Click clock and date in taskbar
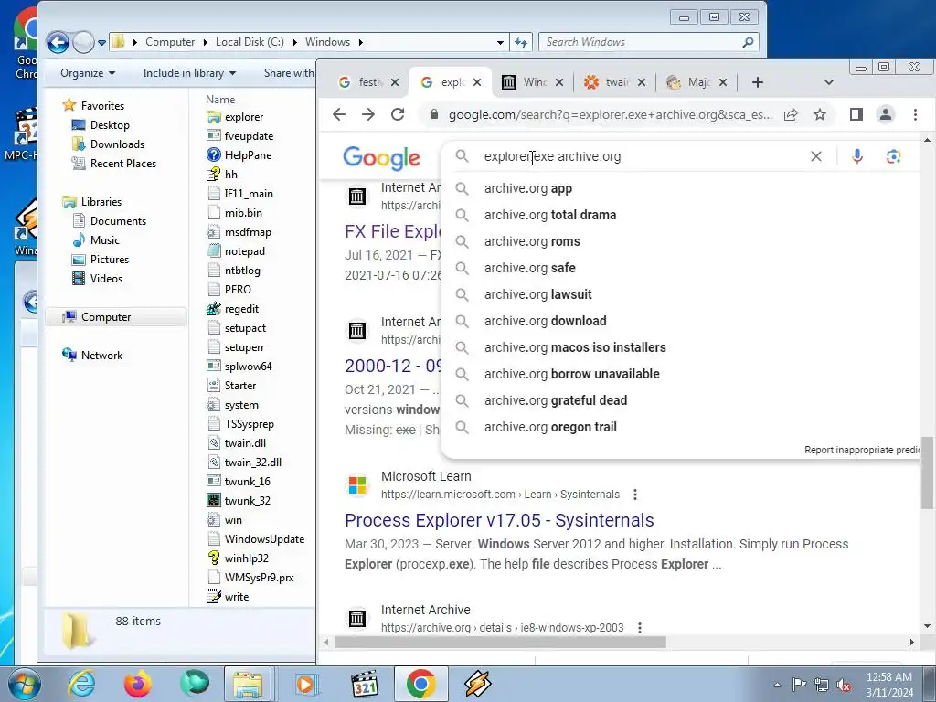 coord(889,685)
